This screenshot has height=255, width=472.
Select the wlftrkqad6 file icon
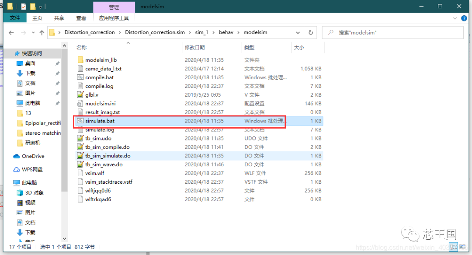80,199
